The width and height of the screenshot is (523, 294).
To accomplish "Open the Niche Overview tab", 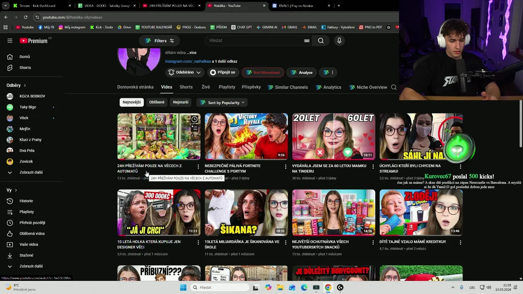I will (x=368, y=87).
